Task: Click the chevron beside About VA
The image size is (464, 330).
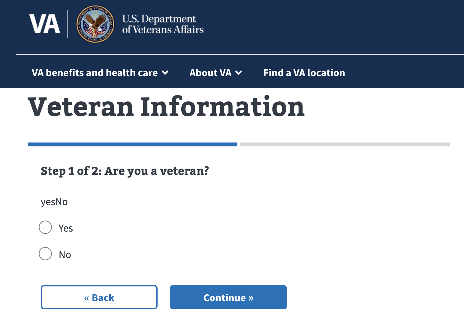Action: click(239, 73)
